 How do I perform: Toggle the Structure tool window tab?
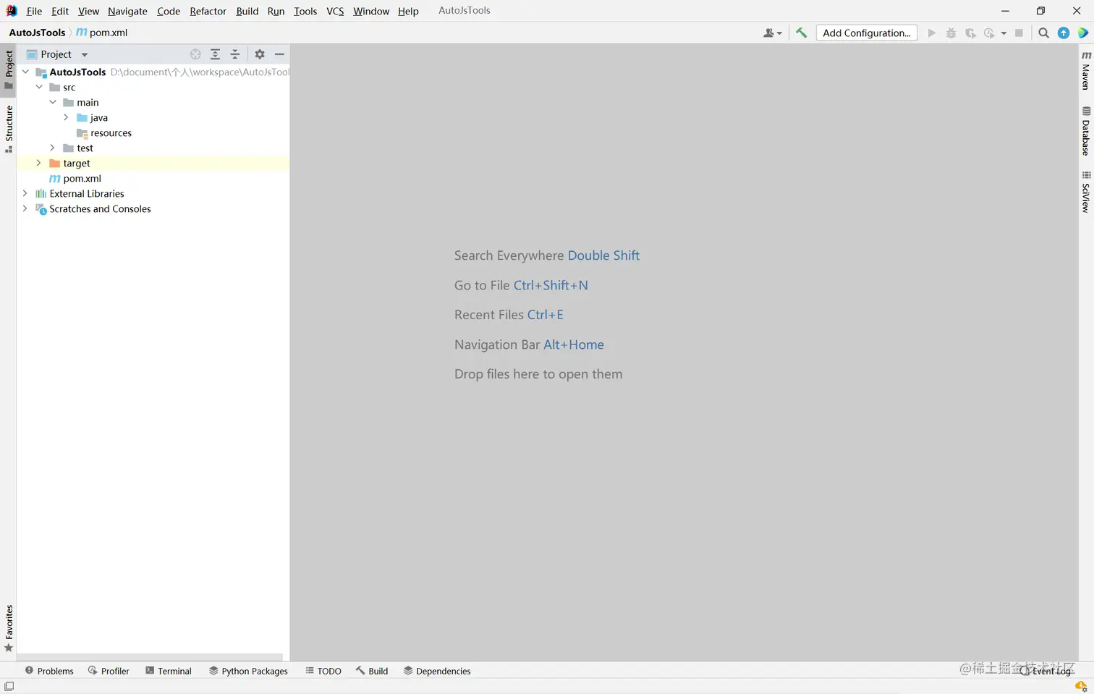click(x=9, y=129)
